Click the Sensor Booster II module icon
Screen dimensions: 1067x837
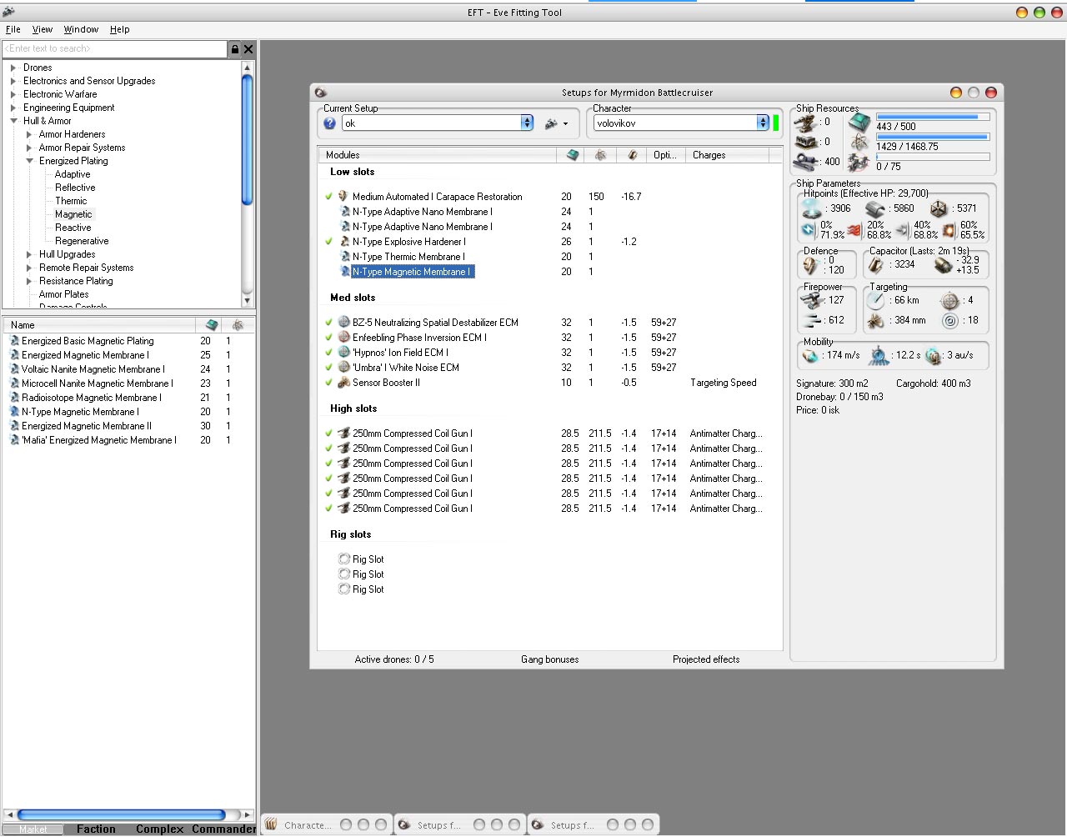tap(343, 383)
